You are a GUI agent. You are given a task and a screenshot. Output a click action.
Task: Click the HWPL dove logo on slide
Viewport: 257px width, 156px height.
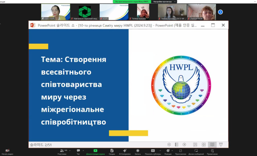181,86
